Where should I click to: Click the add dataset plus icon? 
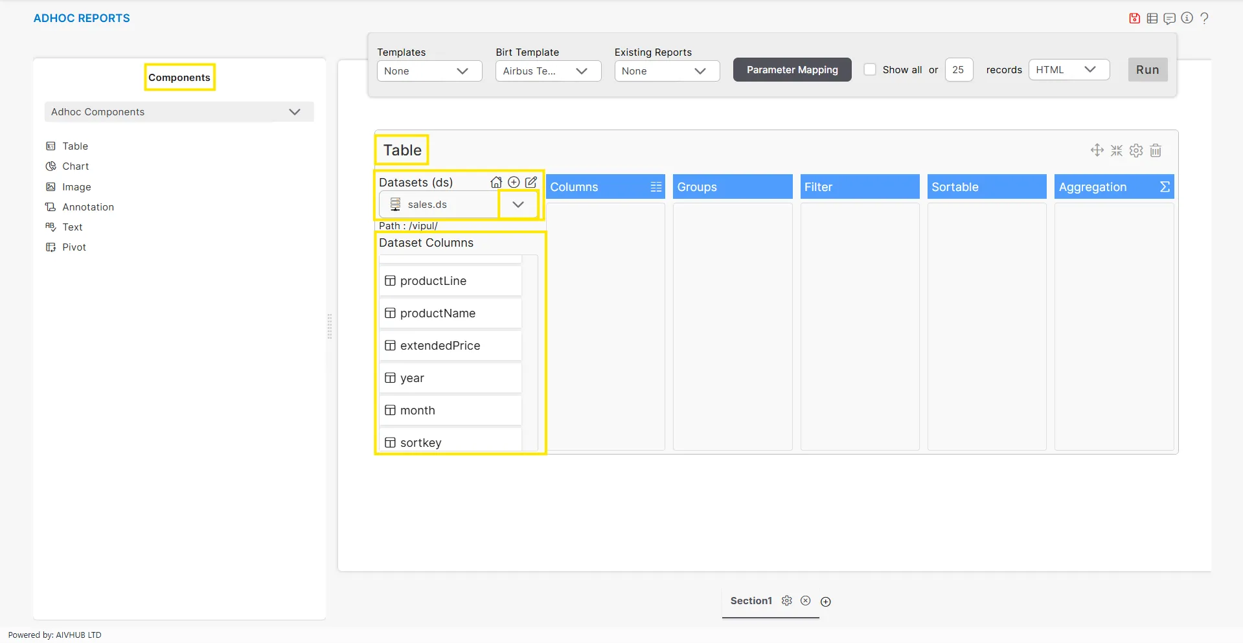tap(514, 183)
